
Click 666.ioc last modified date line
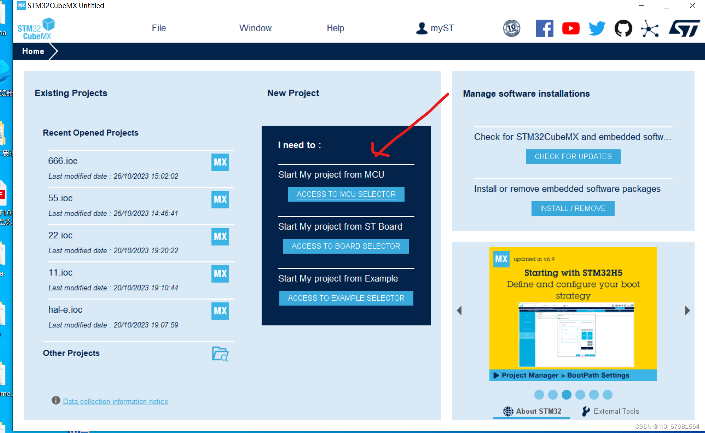(x=113, y=176)
